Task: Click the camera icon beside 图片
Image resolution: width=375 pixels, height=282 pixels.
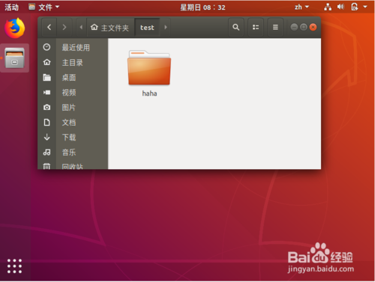Action: click(46, 107)
